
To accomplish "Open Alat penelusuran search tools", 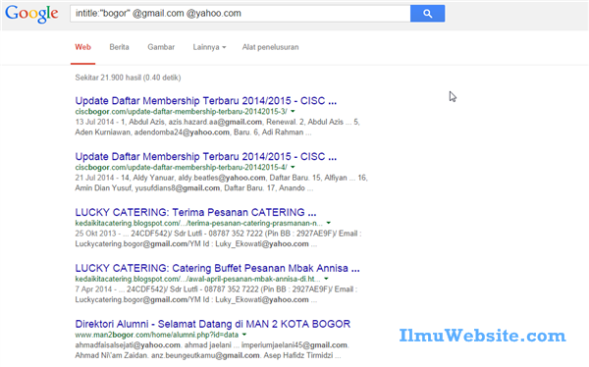I will [271, 47].
